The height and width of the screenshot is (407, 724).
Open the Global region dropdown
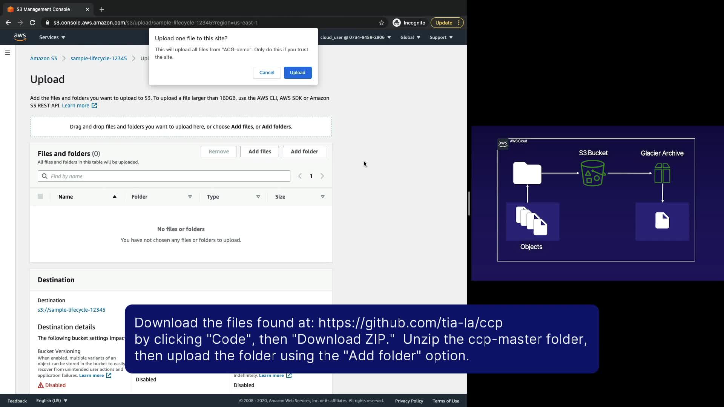[410, 37]
